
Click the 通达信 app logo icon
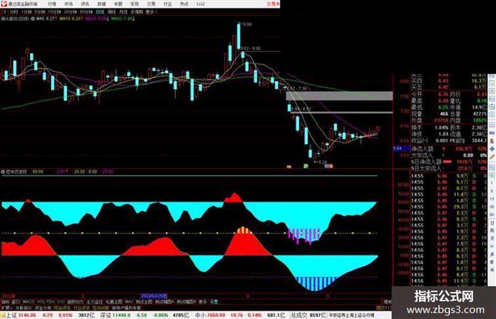pyautogui.click(x=4, y=4)
